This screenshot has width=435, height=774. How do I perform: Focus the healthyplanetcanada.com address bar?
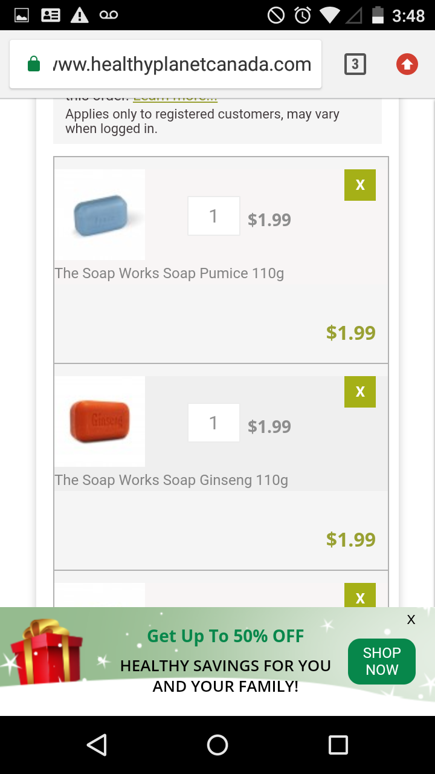click(x=181, y=64)
